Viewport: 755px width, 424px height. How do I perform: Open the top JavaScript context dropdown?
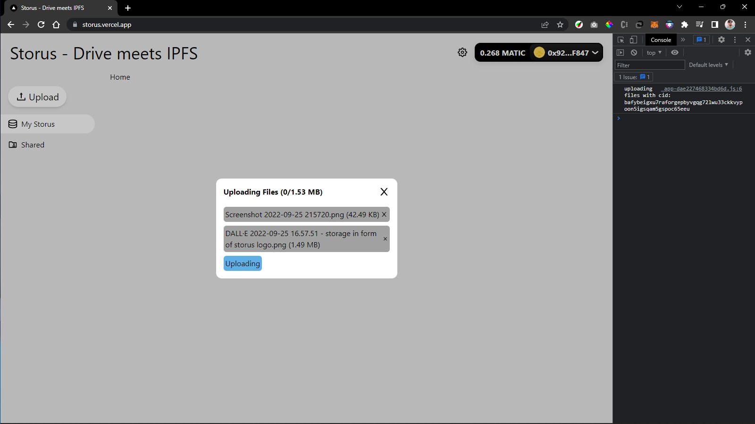click(x=654, y=52)
